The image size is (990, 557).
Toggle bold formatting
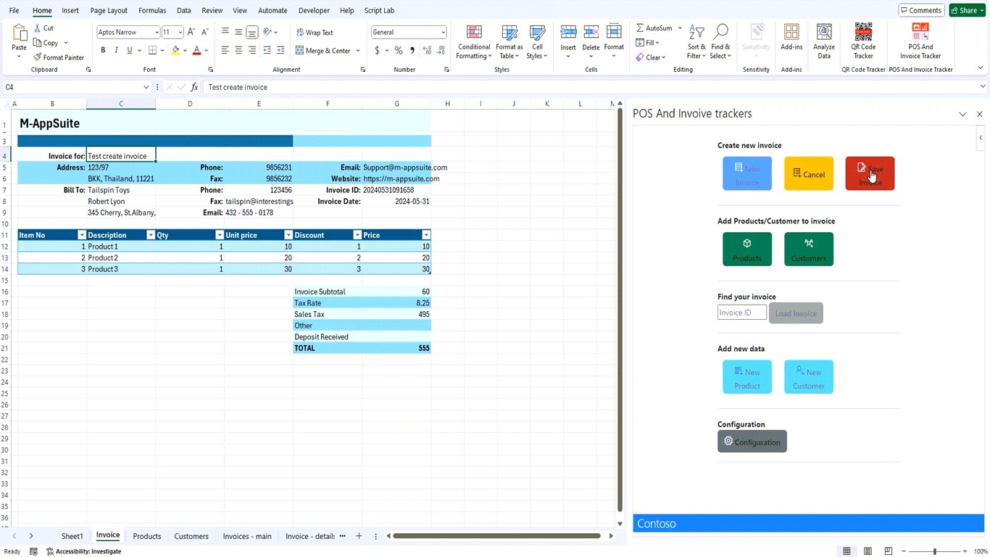[x=103, y=51]
